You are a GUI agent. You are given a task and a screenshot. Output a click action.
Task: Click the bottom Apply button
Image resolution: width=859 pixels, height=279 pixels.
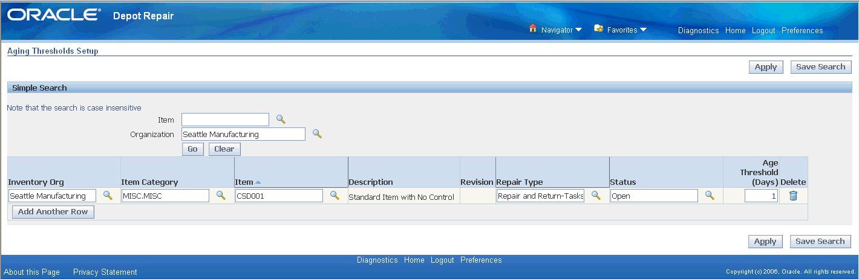[x=765, y=242]
